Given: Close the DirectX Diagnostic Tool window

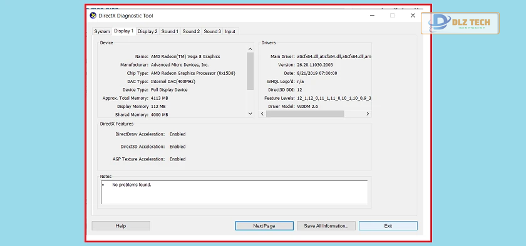Looking at the screenshot, I should (413, 16).
